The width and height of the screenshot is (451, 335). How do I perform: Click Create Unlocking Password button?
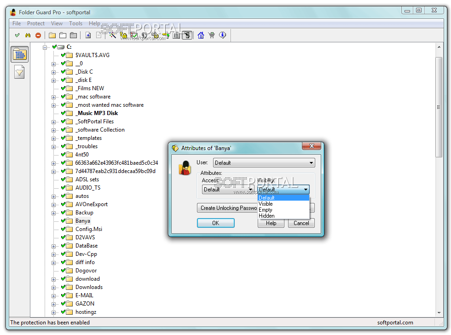[x=227, y=208]
